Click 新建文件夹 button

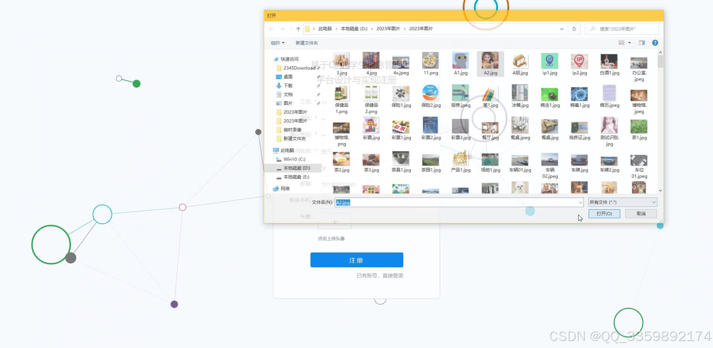pos(307,43)
